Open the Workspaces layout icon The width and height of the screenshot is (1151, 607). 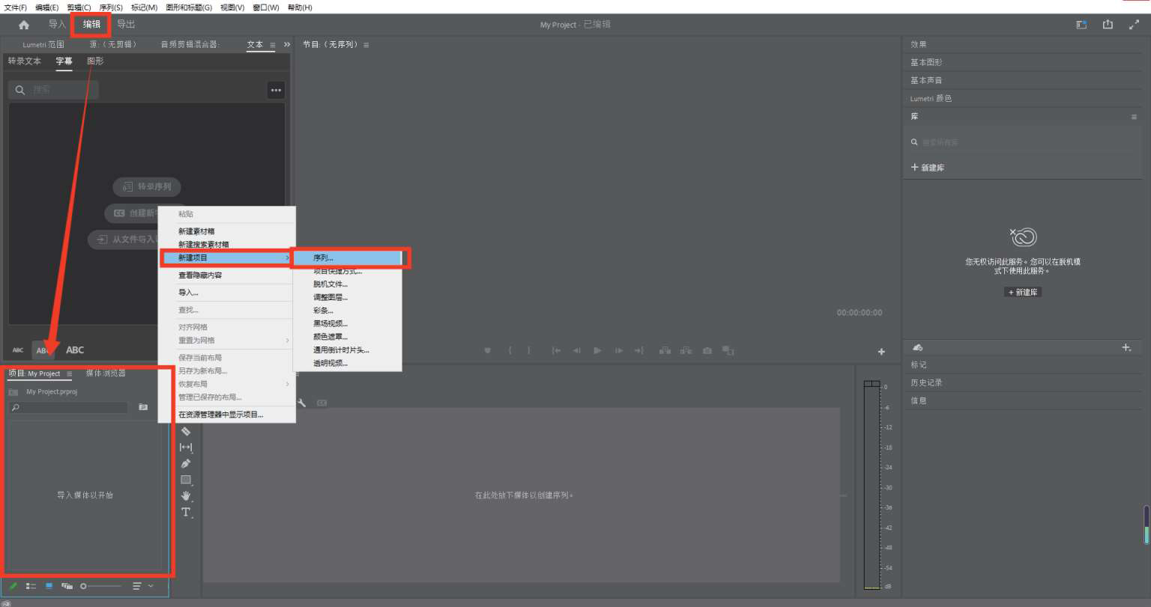tap(1081, 25)
